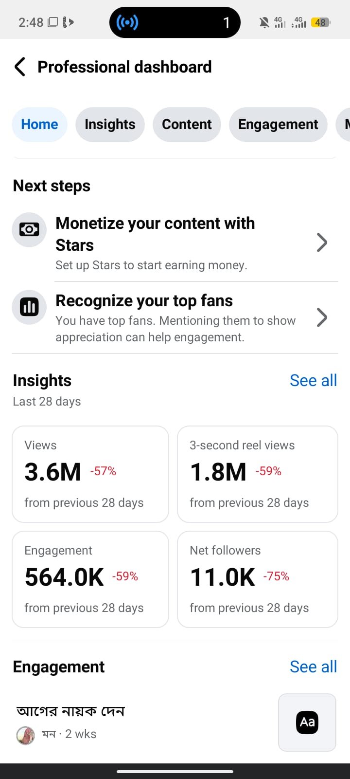Image resolution: width=350 pixels, height=779 pixels.
Task: Expand Monetize your content with Stars chevron
Action: pos(322,242)
